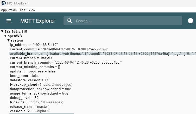Expand the device topic
The height and width of the screenshot is (114, 196).
pyautogui.click(x=11, y=102)
